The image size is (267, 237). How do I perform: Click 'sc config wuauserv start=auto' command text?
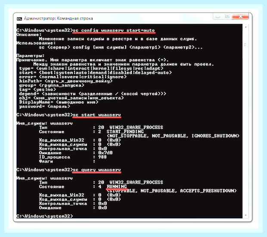click(x=114, y=30)
